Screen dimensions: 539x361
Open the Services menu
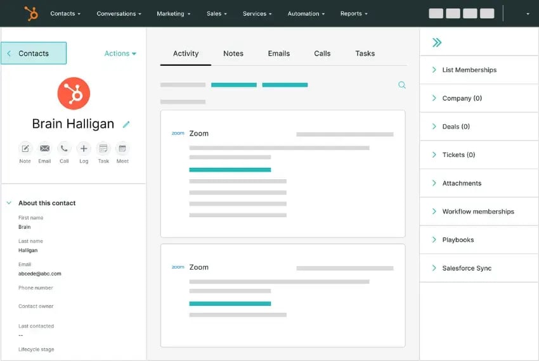point(257,14)
